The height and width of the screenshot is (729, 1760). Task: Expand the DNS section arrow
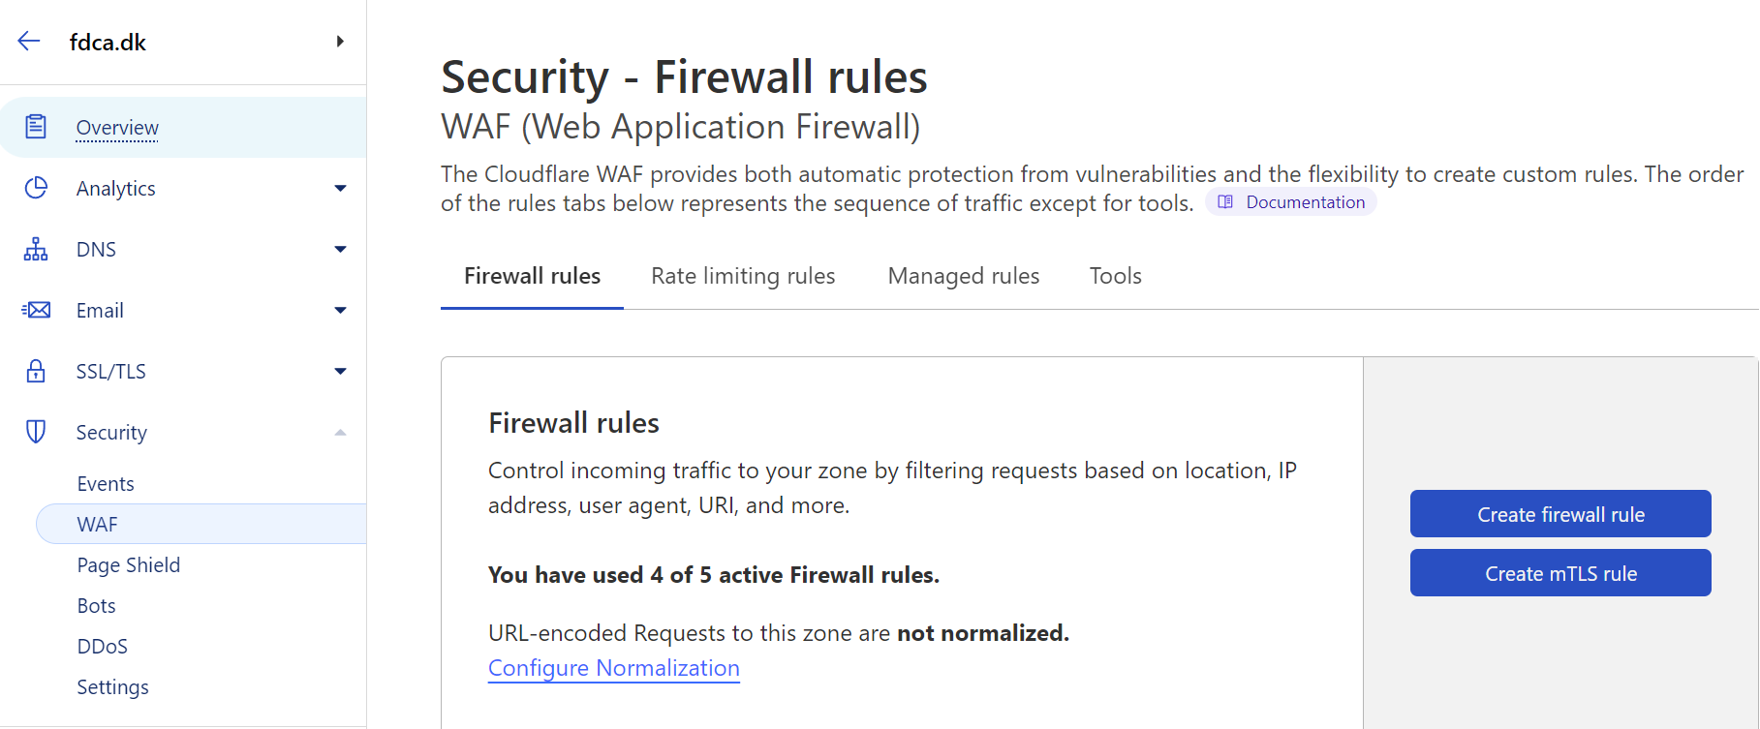(340, 249)
